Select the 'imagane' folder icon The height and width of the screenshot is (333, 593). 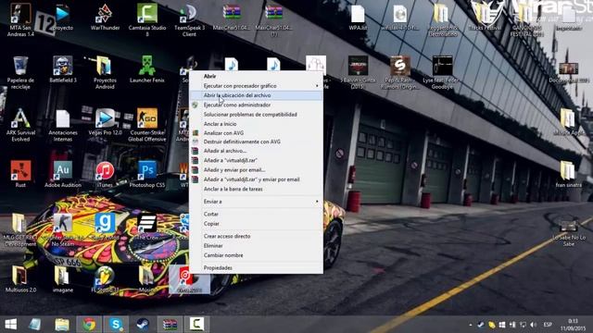pyautogui.click(x=63, y=279)
